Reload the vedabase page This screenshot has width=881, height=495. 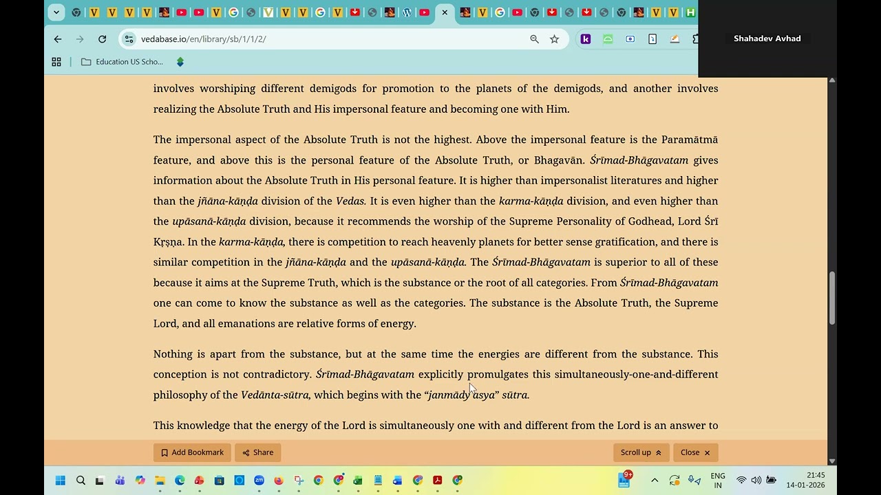pyautogui.click(x=102, y=39)
